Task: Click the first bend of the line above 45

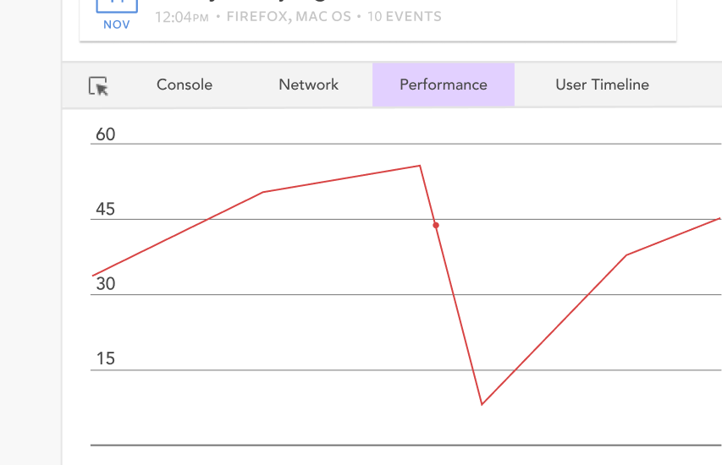Action: (x=262, y=192)
